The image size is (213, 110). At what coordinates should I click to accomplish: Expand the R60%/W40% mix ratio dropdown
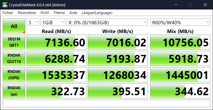[180, 23]
